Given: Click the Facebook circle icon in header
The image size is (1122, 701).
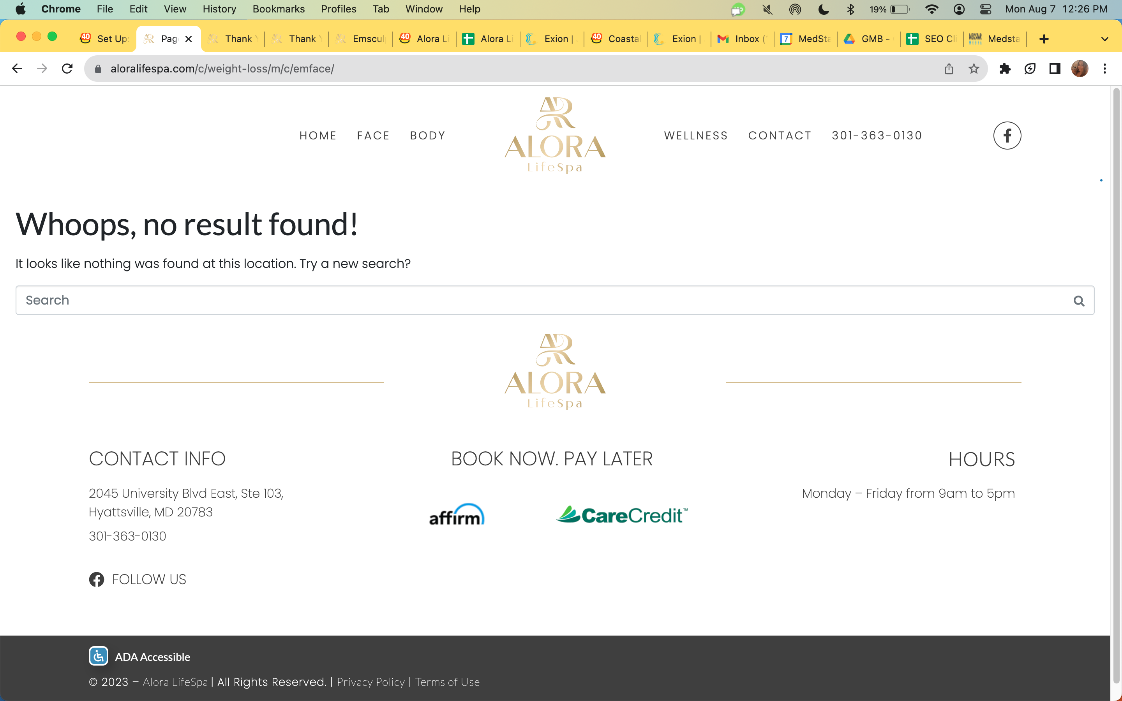Looking at the screenshot, I should tap(1007, 136).
